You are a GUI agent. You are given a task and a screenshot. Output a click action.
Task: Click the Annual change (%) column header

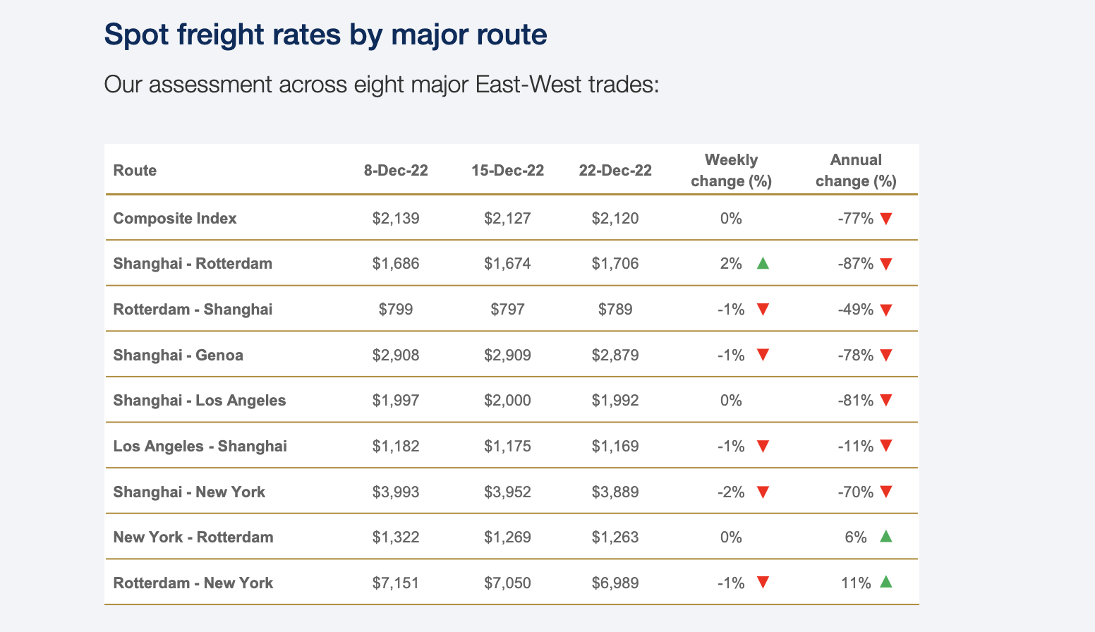(856, 171)
